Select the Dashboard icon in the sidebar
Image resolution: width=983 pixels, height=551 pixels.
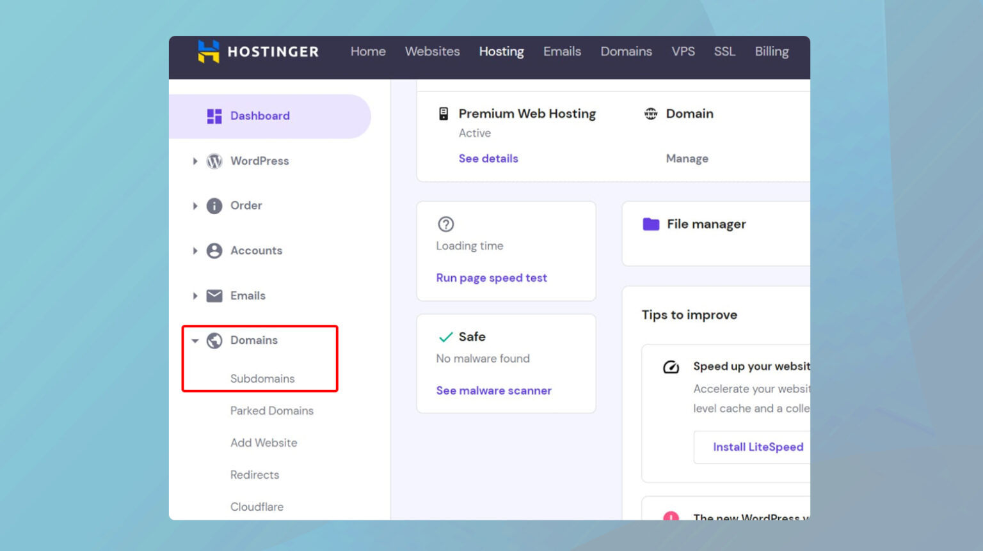[x=214, y=116]
